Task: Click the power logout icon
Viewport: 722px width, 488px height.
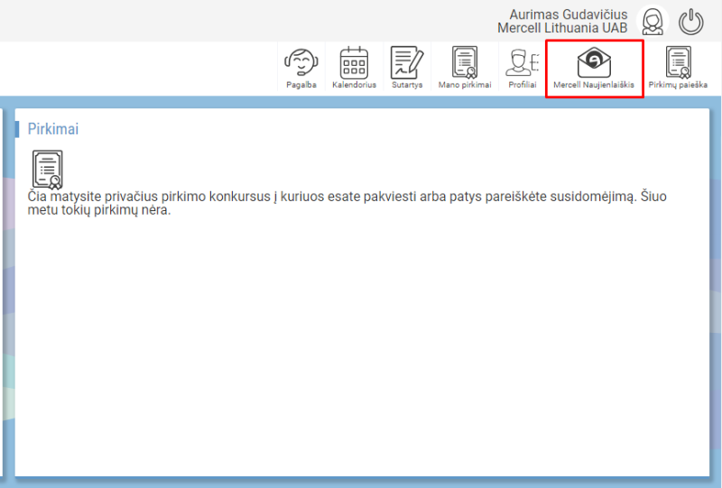Action: (x=691, y=22)
